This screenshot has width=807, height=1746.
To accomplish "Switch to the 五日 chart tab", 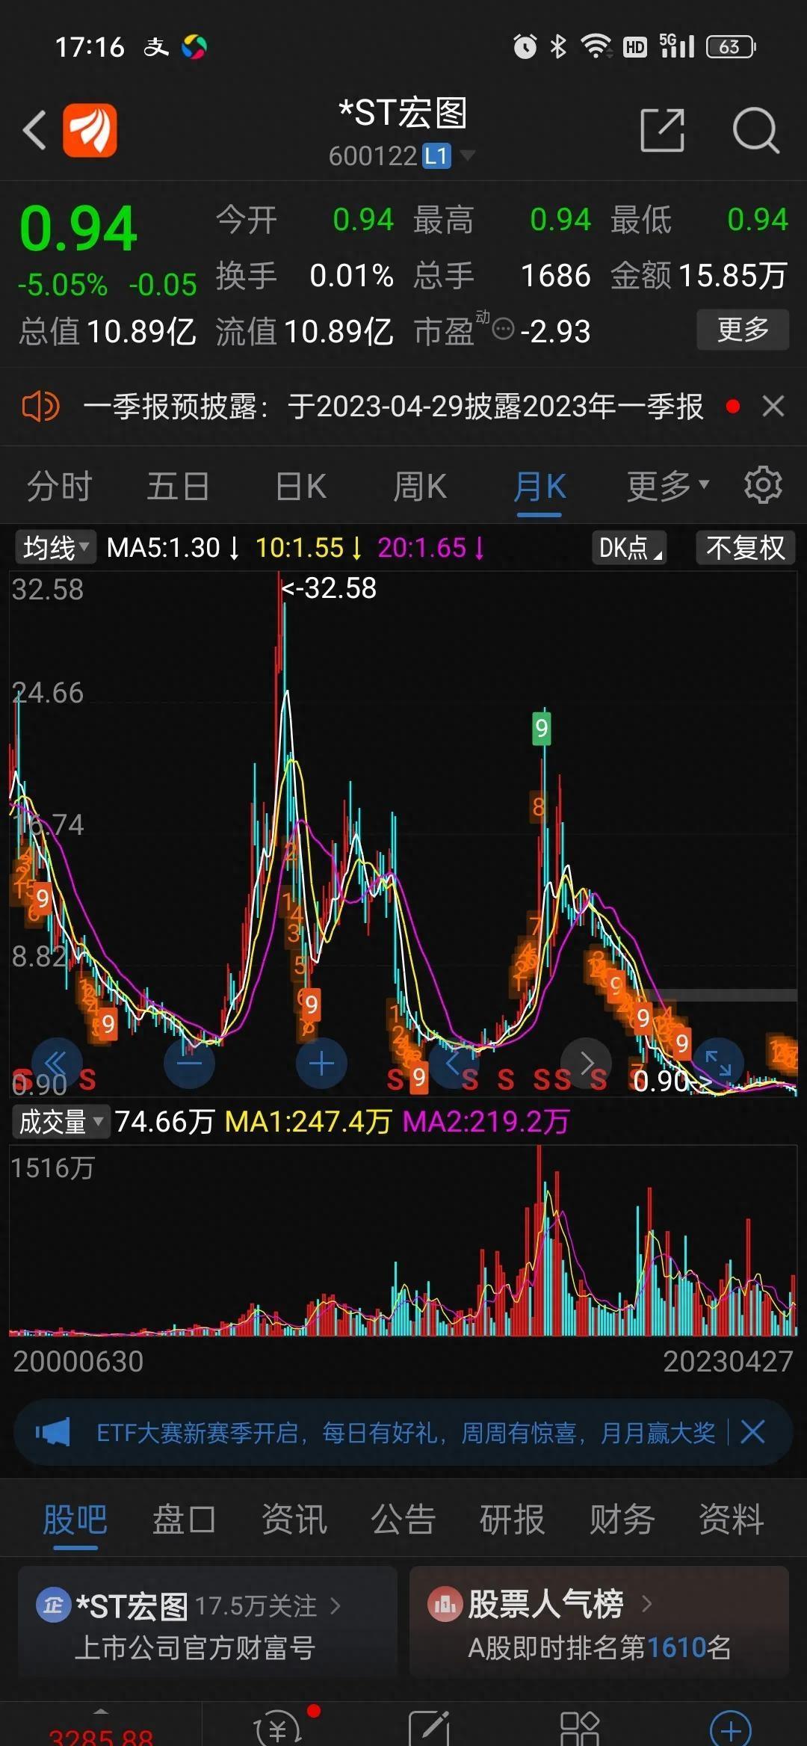I will point(178,486).
